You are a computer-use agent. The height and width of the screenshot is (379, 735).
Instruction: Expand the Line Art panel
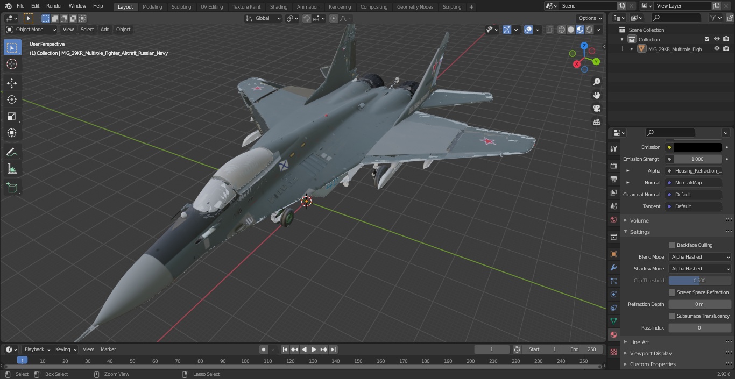pyautogui.click(x=639, y=342)
